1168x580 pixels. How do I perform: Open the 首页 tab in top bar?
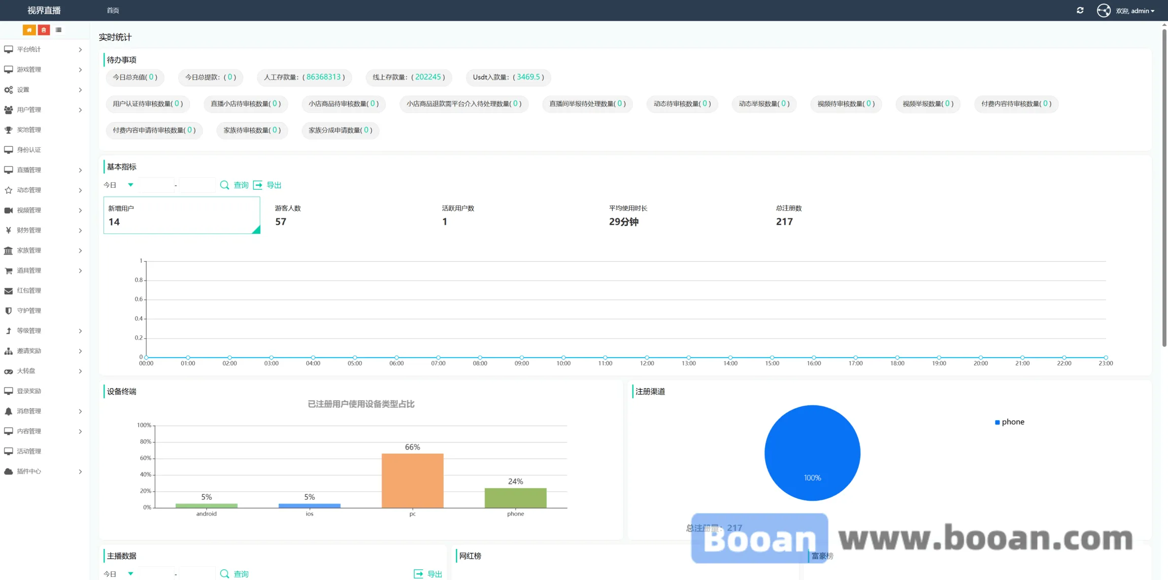pyautogui.click(x=113, y=10)
